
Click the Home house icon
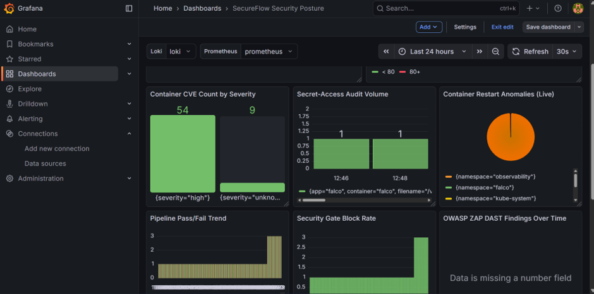point(10,29)
